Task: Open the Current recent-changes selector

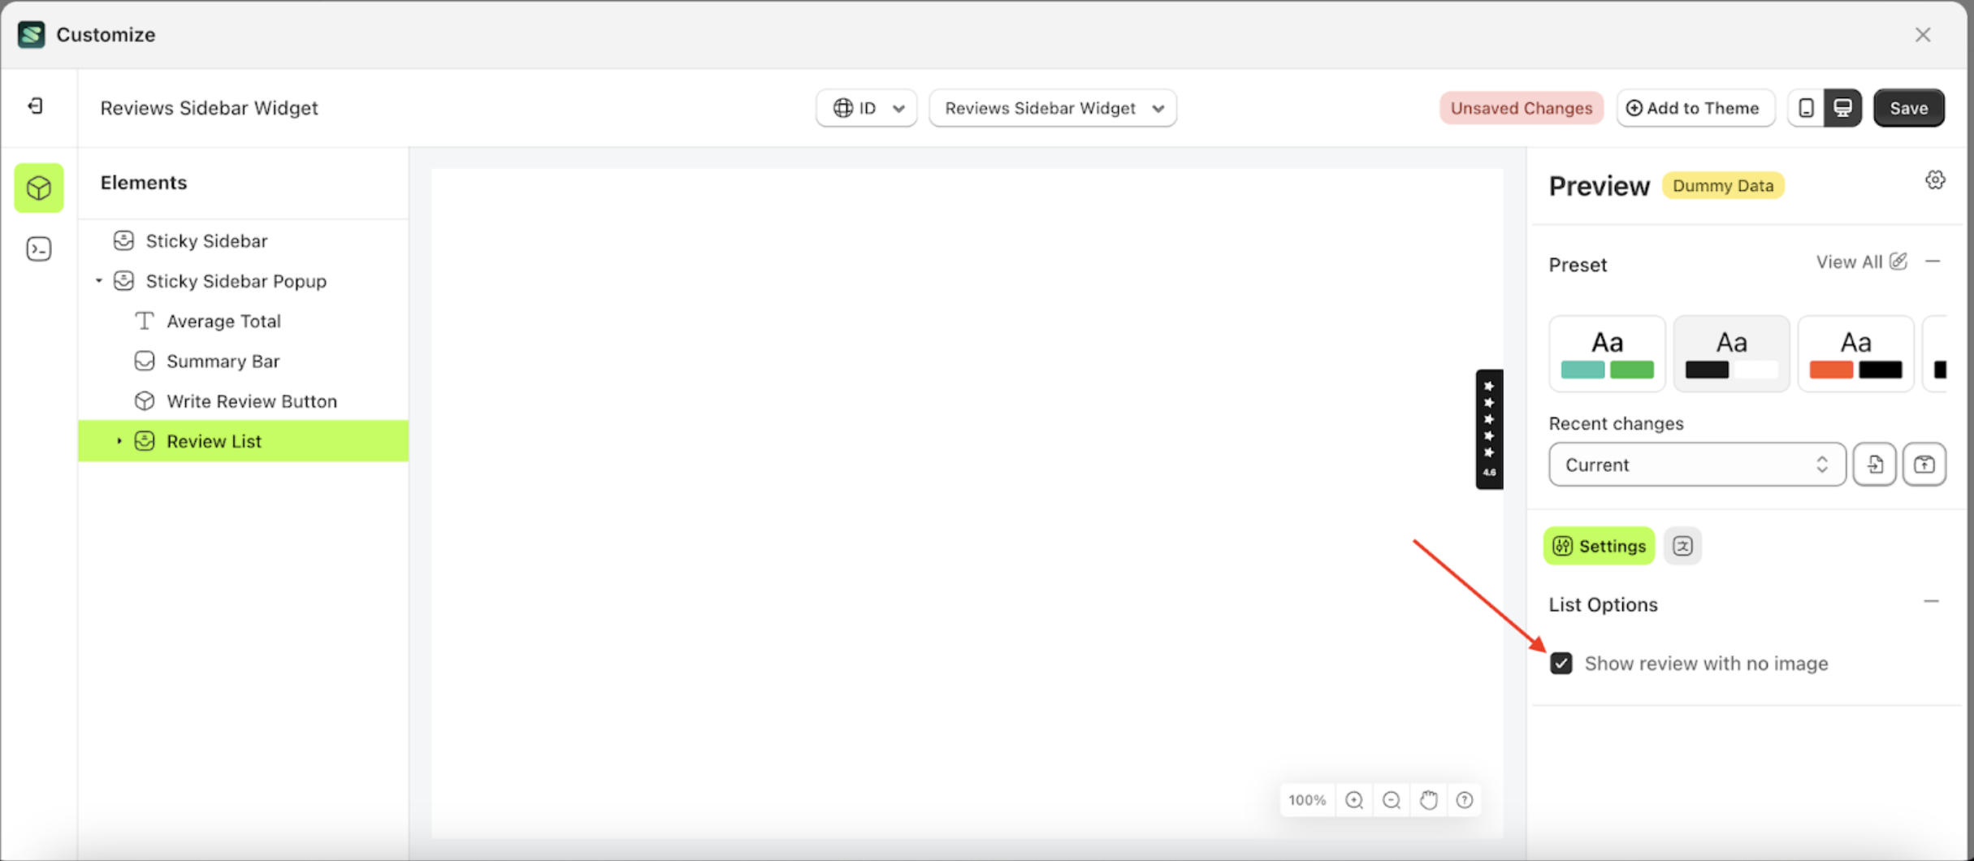Action: point(1695,464)
